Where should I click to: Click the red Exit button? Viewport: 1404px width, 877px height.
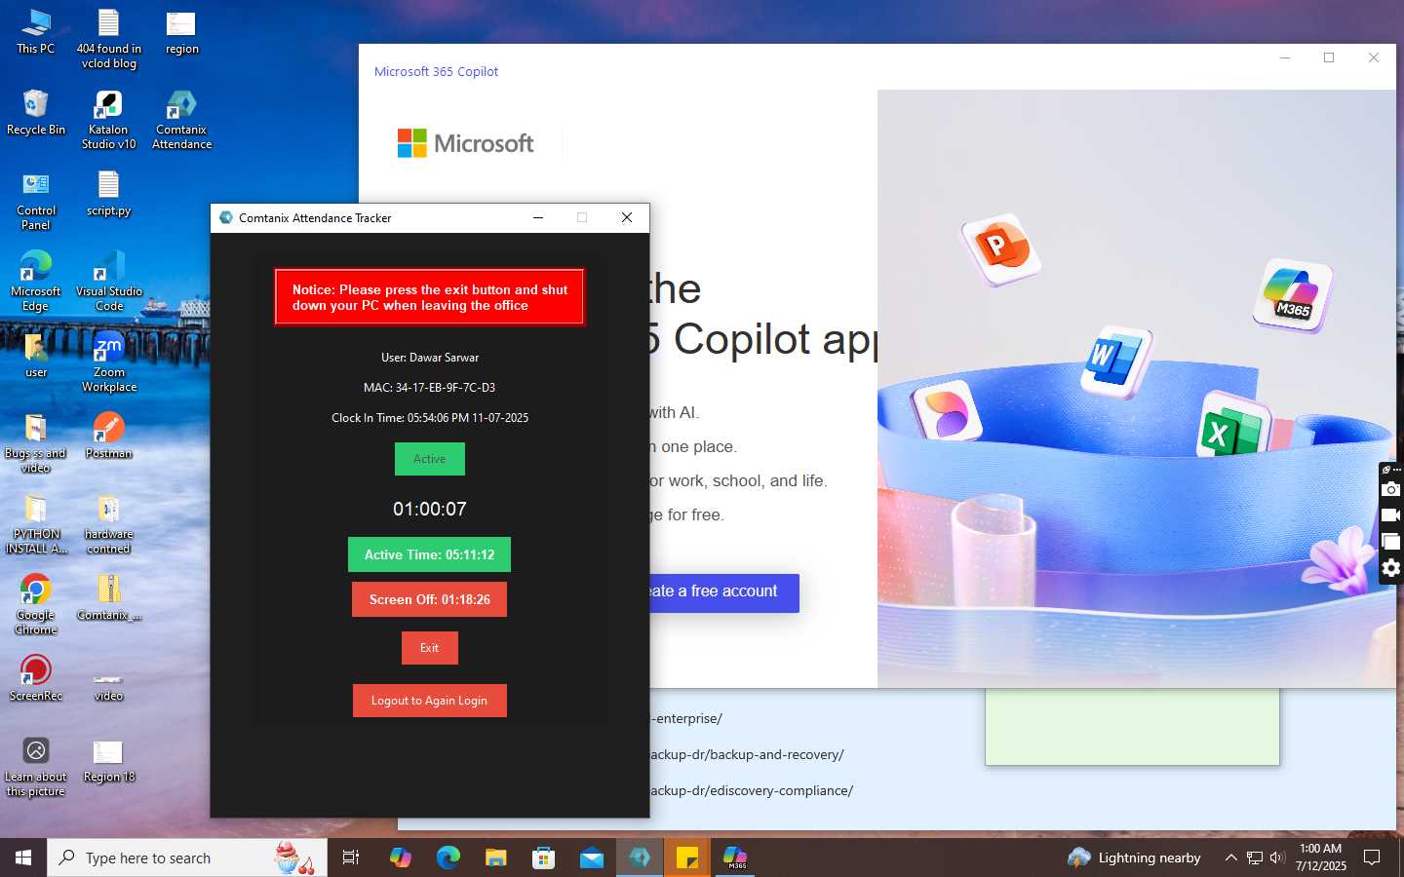click(429, 648)
